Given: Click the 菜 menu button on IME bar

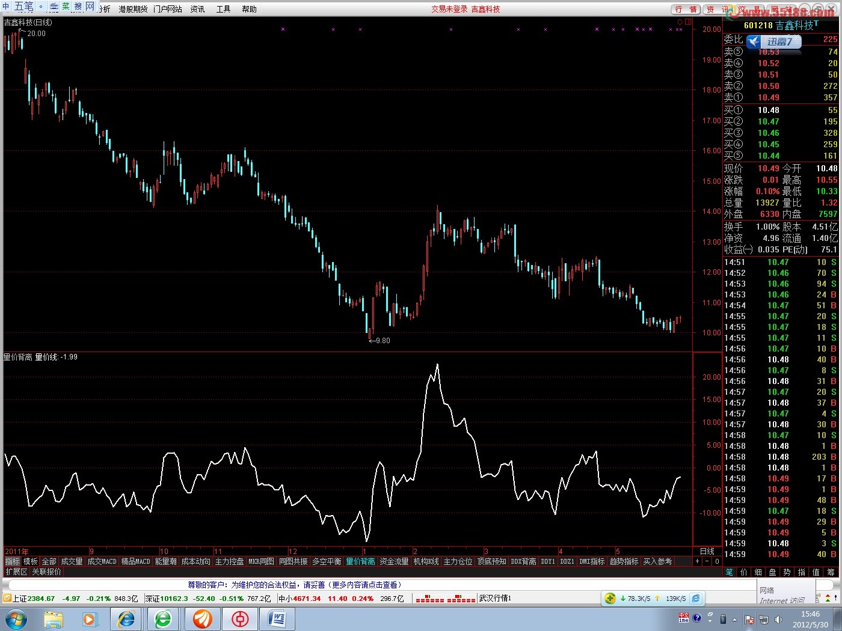Looking at the screenshot, I should coord(66,7).
